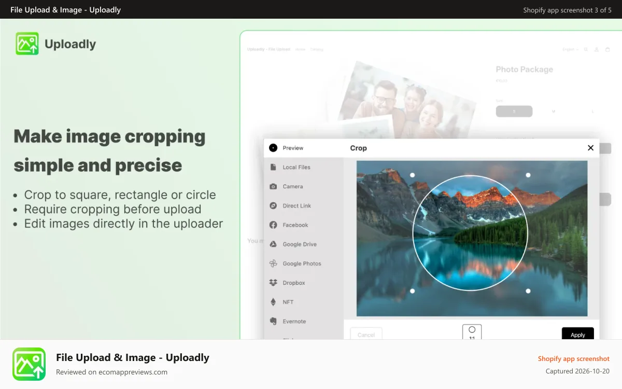Click the Uploadly logo at top left

(56, 44)
